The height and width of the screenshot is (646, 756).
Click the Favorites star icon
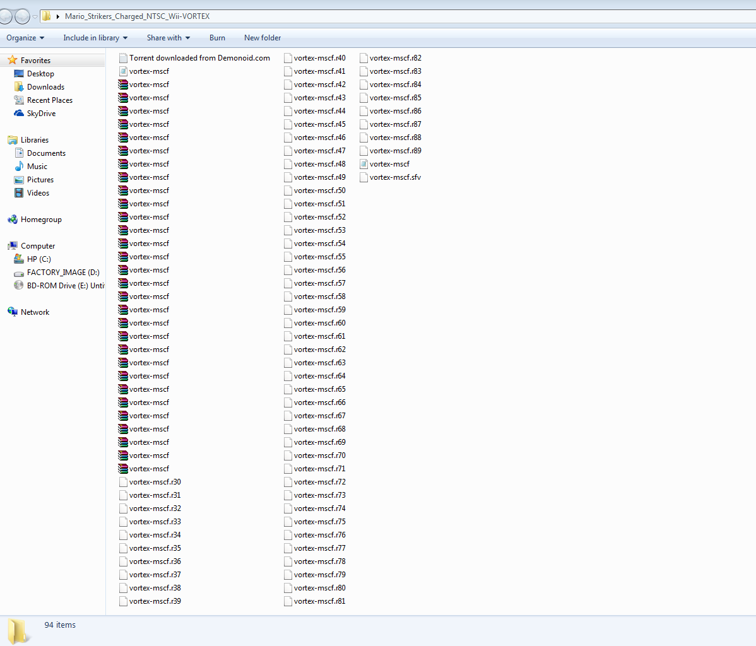click(13, 60)
